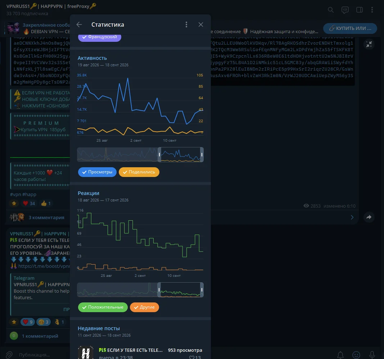Click the Купить VPN 185руб text
This screenshot has width=384, height=359.
pos(43,129)
